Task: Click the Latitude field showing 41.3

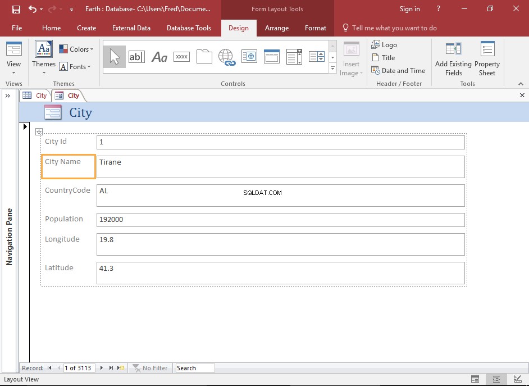Action: [280, 273]
